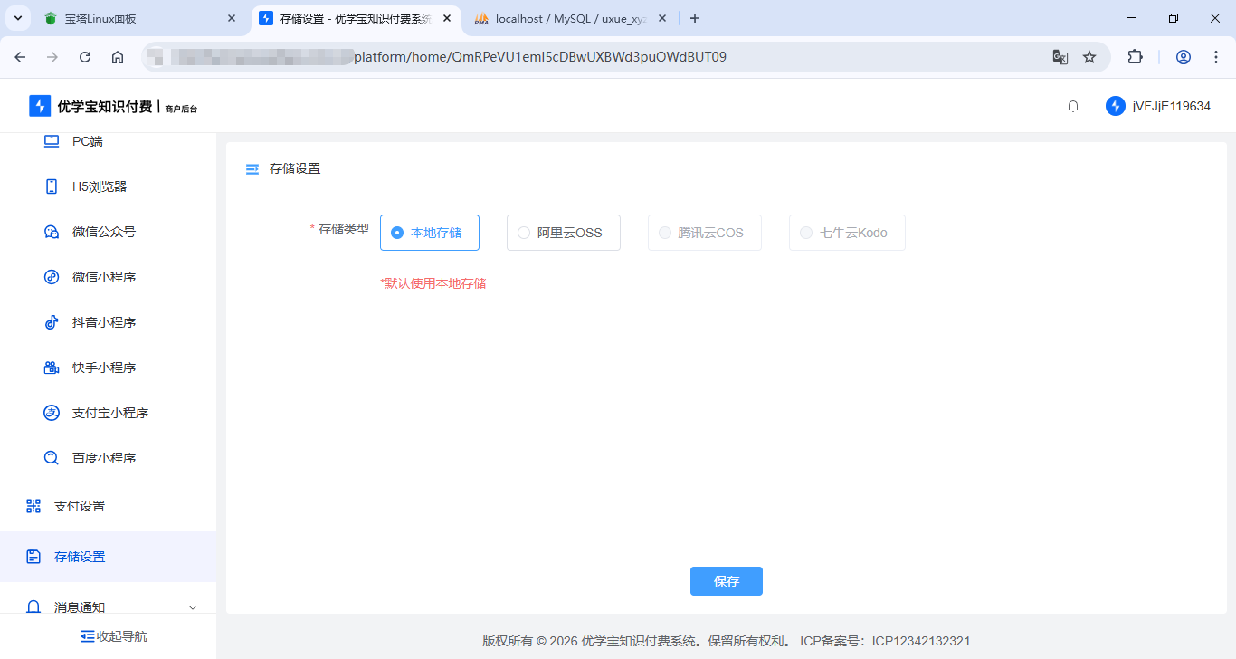Open the browser tab search dropdown arrow

[17, 18]
